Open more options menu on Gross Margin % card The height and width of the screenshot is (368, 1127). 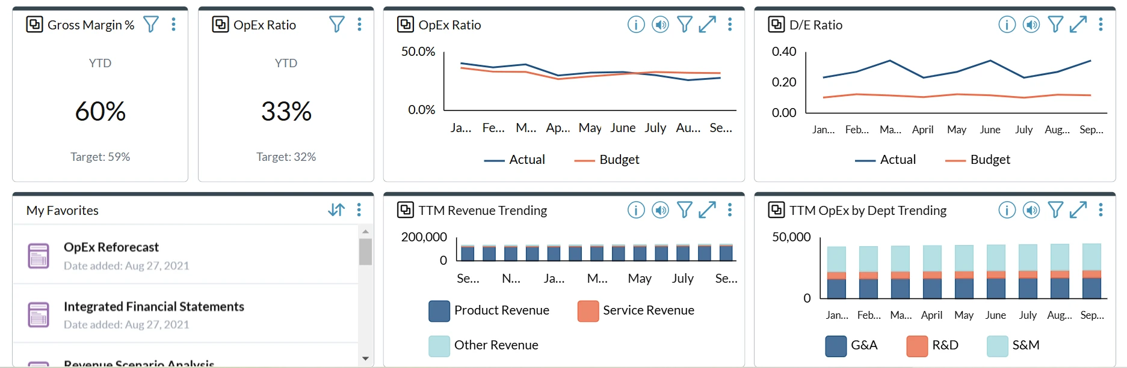(x=174, y=25)
